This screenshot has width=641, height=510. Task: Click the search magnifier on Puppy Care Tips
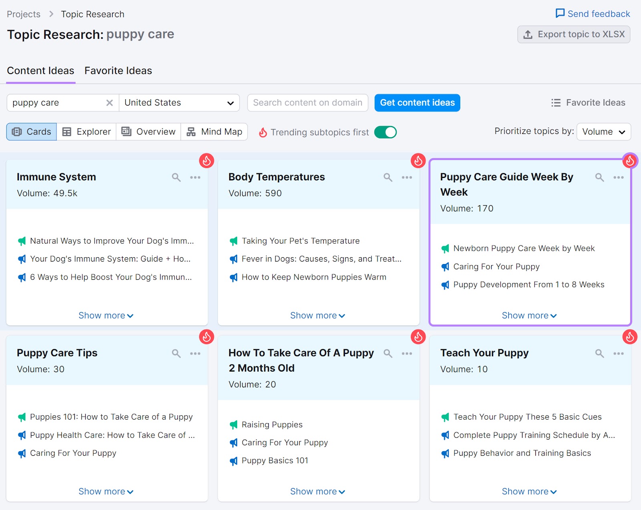(x=176, y=353)
